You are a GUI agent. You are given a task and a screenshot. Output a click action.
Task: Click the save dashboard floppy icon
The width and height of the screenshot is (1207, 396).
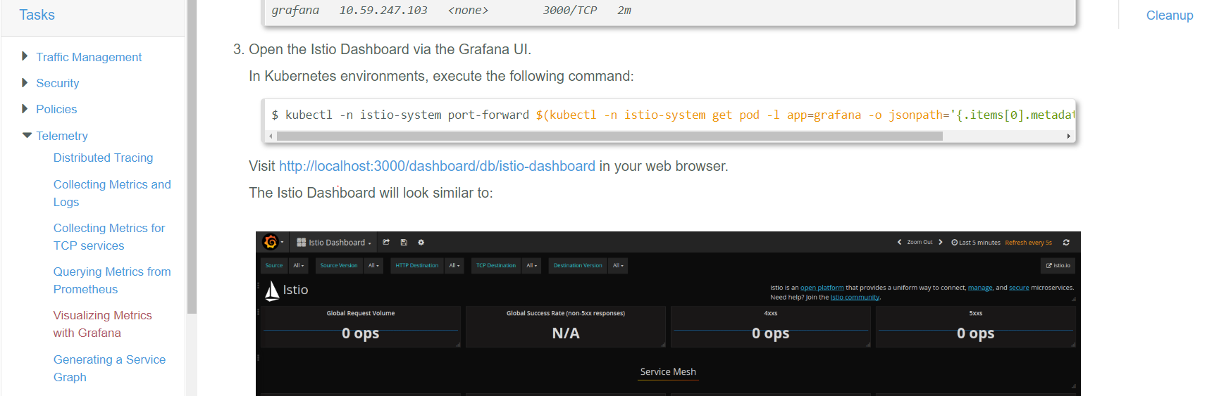pyautogui.click(x=404, y=242)
